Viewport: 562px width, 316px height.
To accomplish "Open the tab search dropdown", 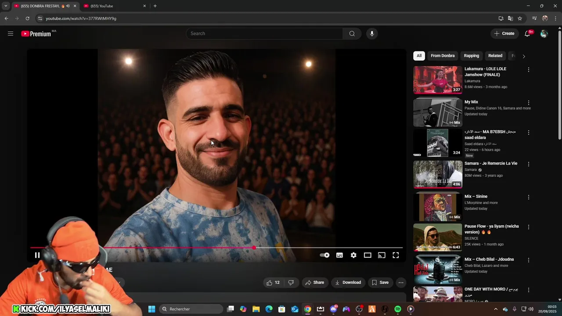I will click(6, 6).
